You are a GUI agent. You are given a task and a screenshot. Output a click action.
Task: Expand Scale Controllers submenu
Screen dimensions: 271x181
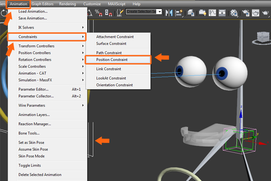[x=47, y=67]
